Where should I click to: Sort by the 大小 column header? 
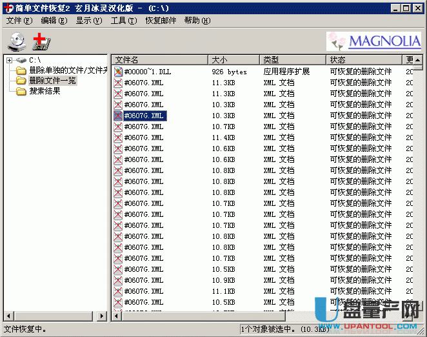click(x=234, y=59)
